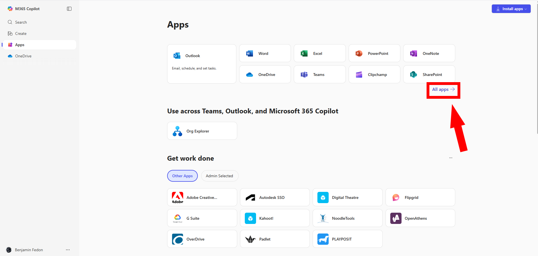The width and height of the screenshot is (538, 256).
Task: Click the M365 Copilot logo icon
Action: point(10,9)
